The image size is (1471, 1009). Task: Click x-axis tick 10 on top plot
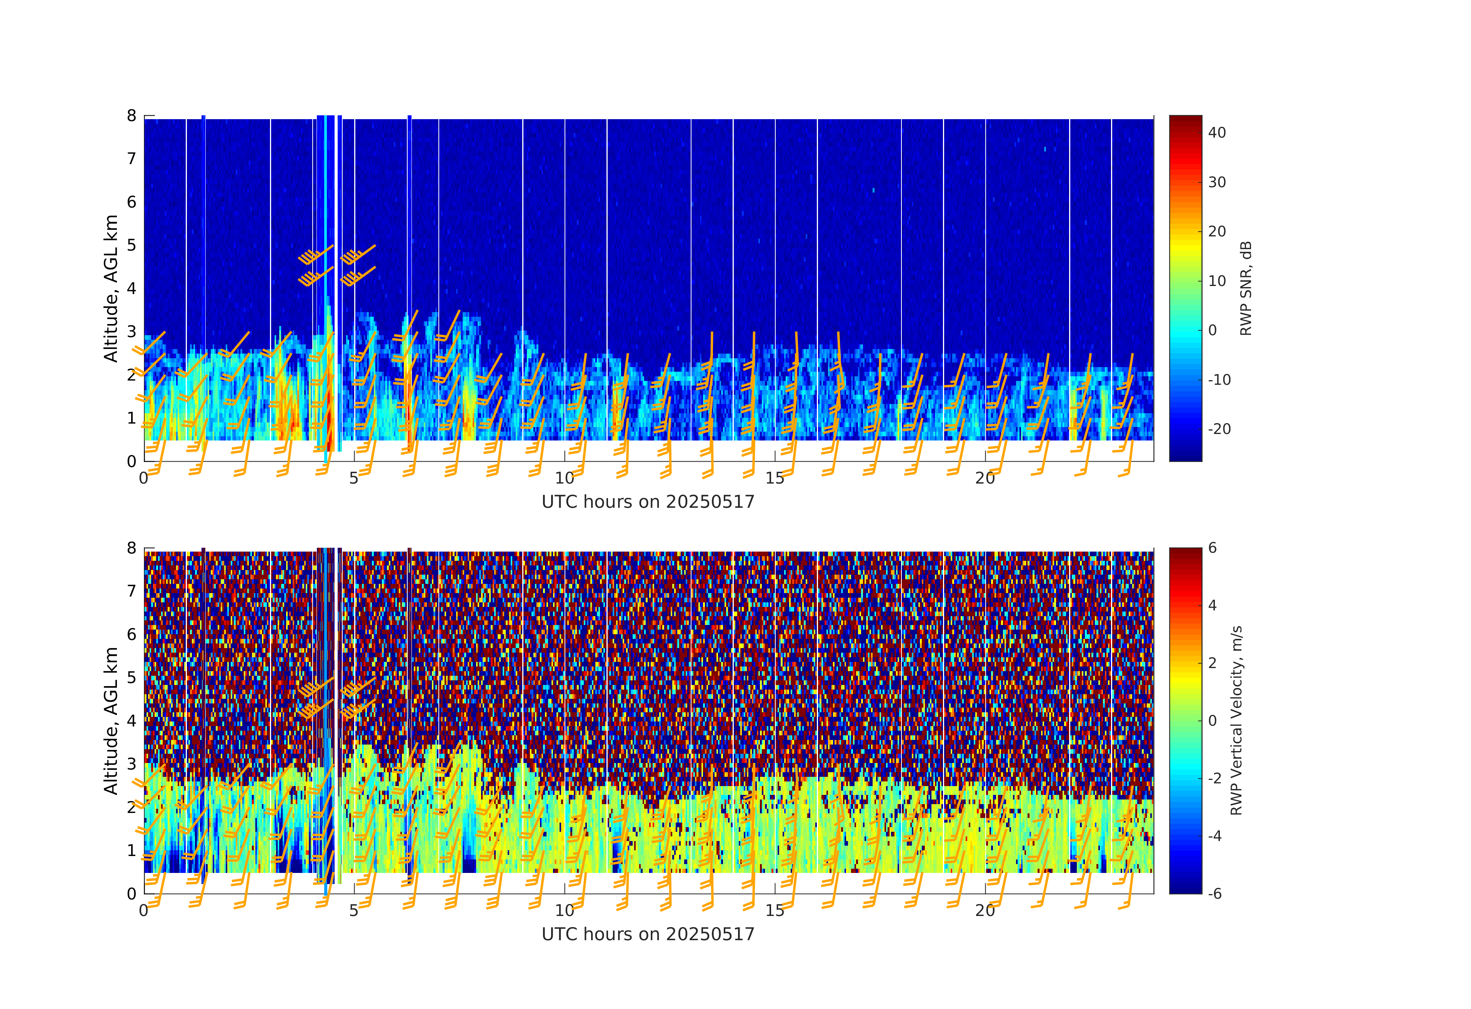564,478
